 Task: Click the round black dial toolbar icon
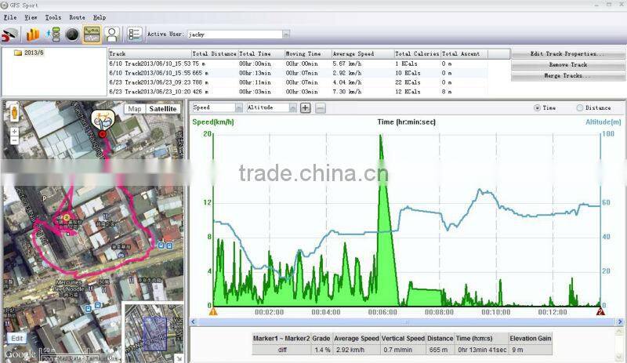tap(72, 34)
